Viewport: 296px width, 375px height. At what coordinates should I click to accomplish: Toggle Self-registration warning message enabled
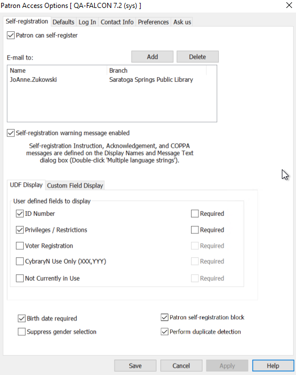pos(11,133)
